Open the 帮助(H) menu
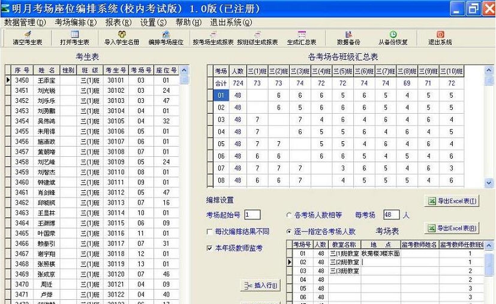The image size is (496, 304). [x=188, y=22]
